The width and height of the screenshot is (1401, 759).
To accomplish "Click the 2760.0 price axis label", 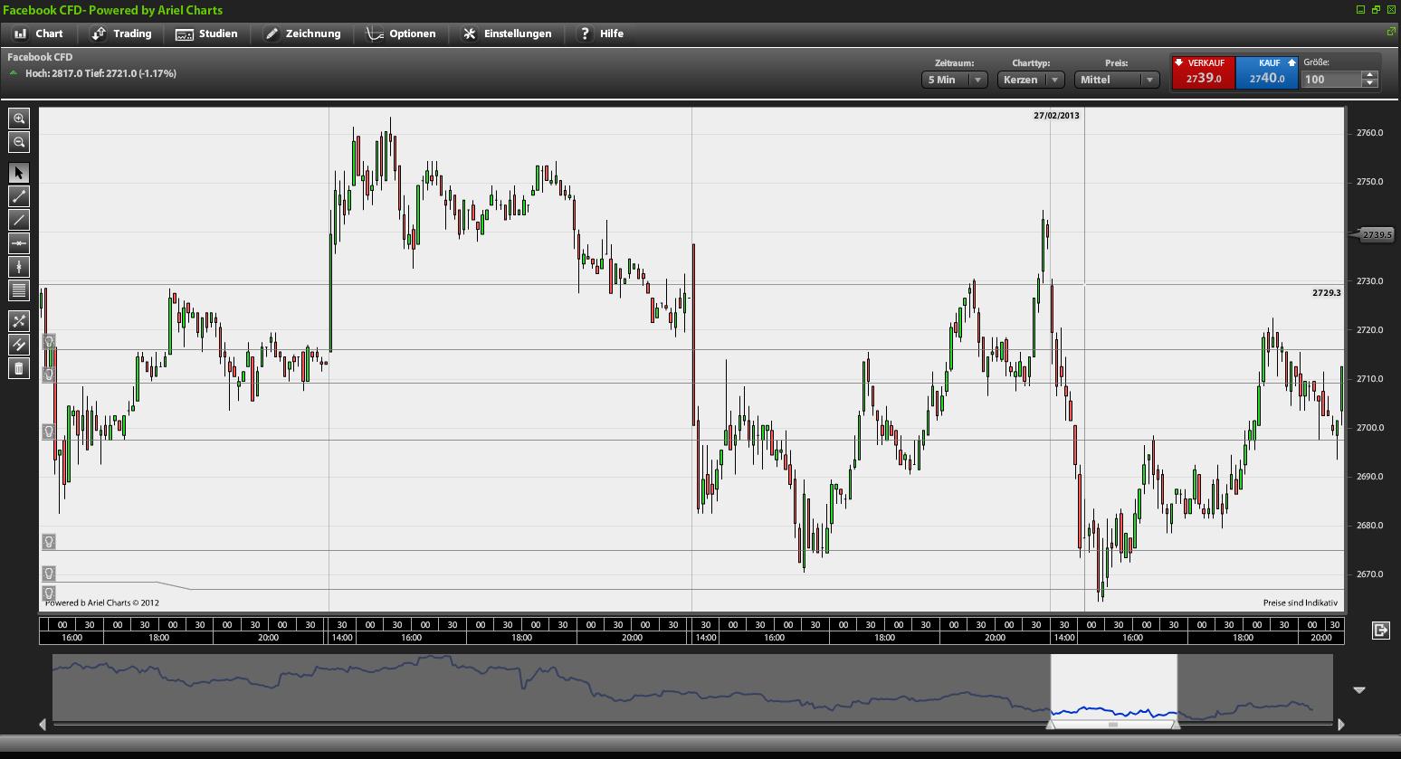I will click(1369, 133).
